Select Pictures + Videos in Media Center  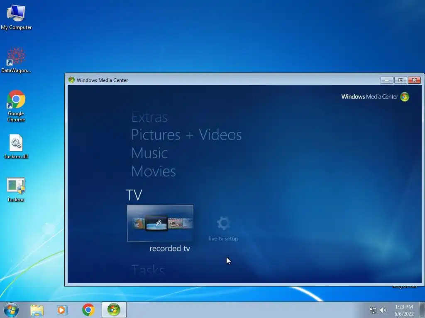186,135
